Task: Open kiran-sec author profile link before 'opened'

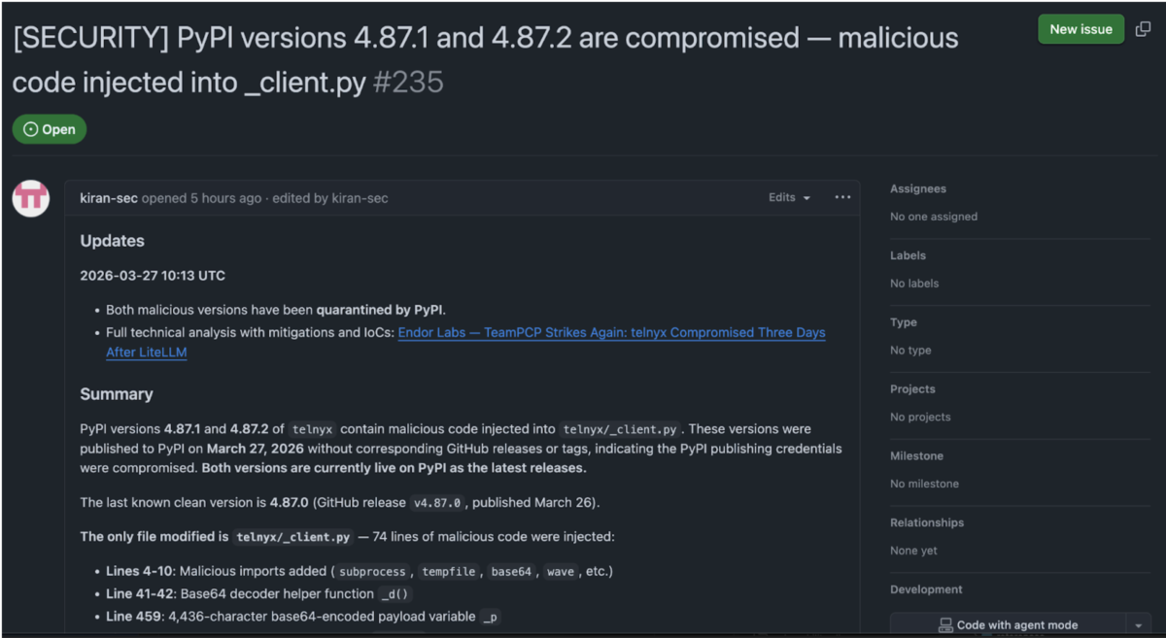Action: [x=109, y=198]
